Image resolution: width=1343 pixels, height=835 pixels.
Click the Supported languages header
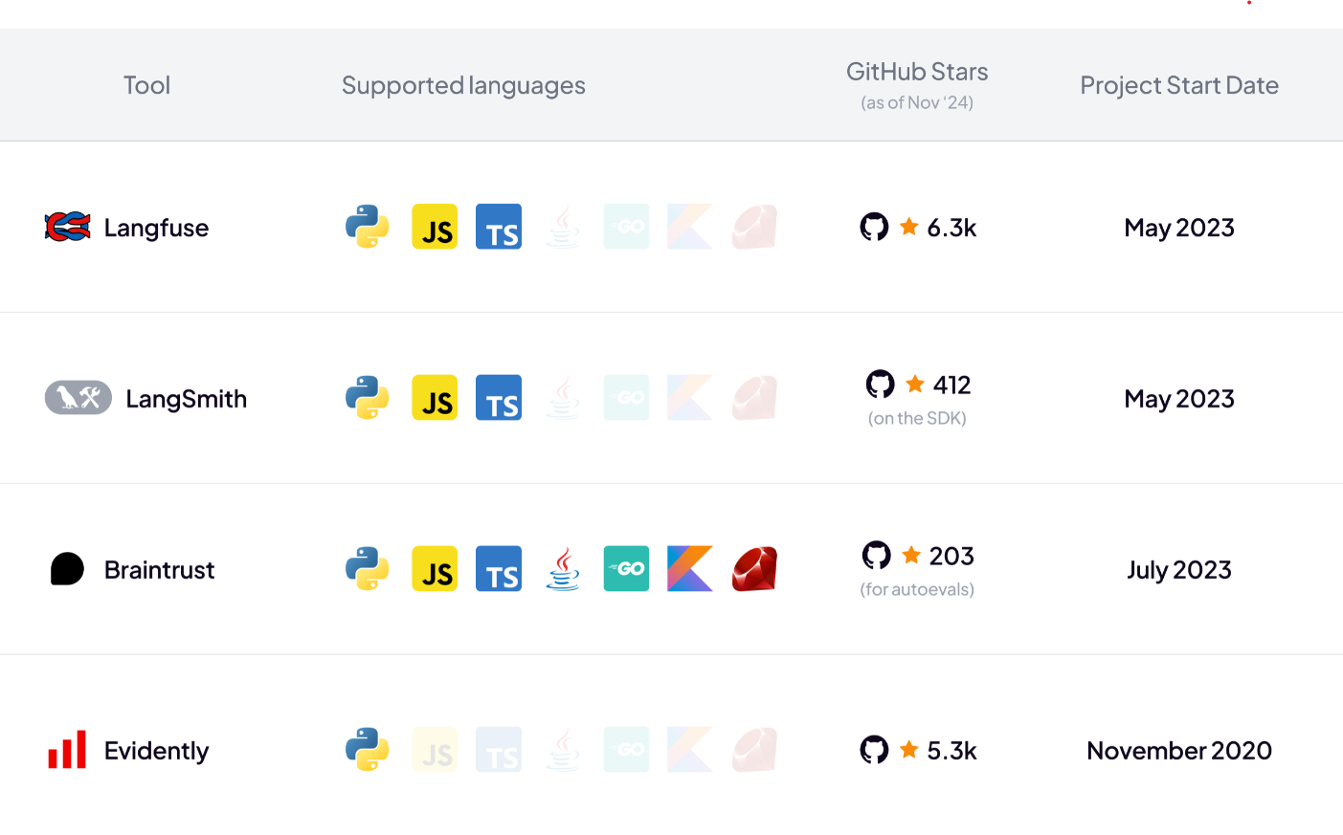pyautogui.click(x=463, y=84)
